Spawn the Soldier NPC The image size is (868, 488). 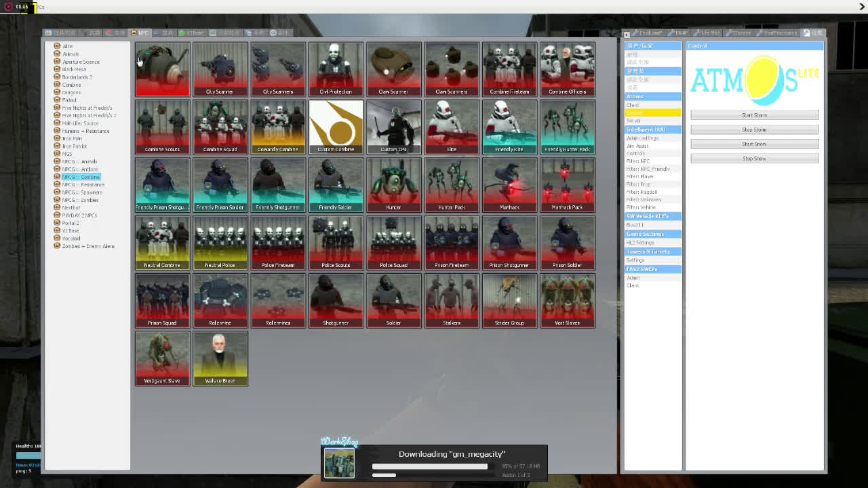click(x=394, y=300)
